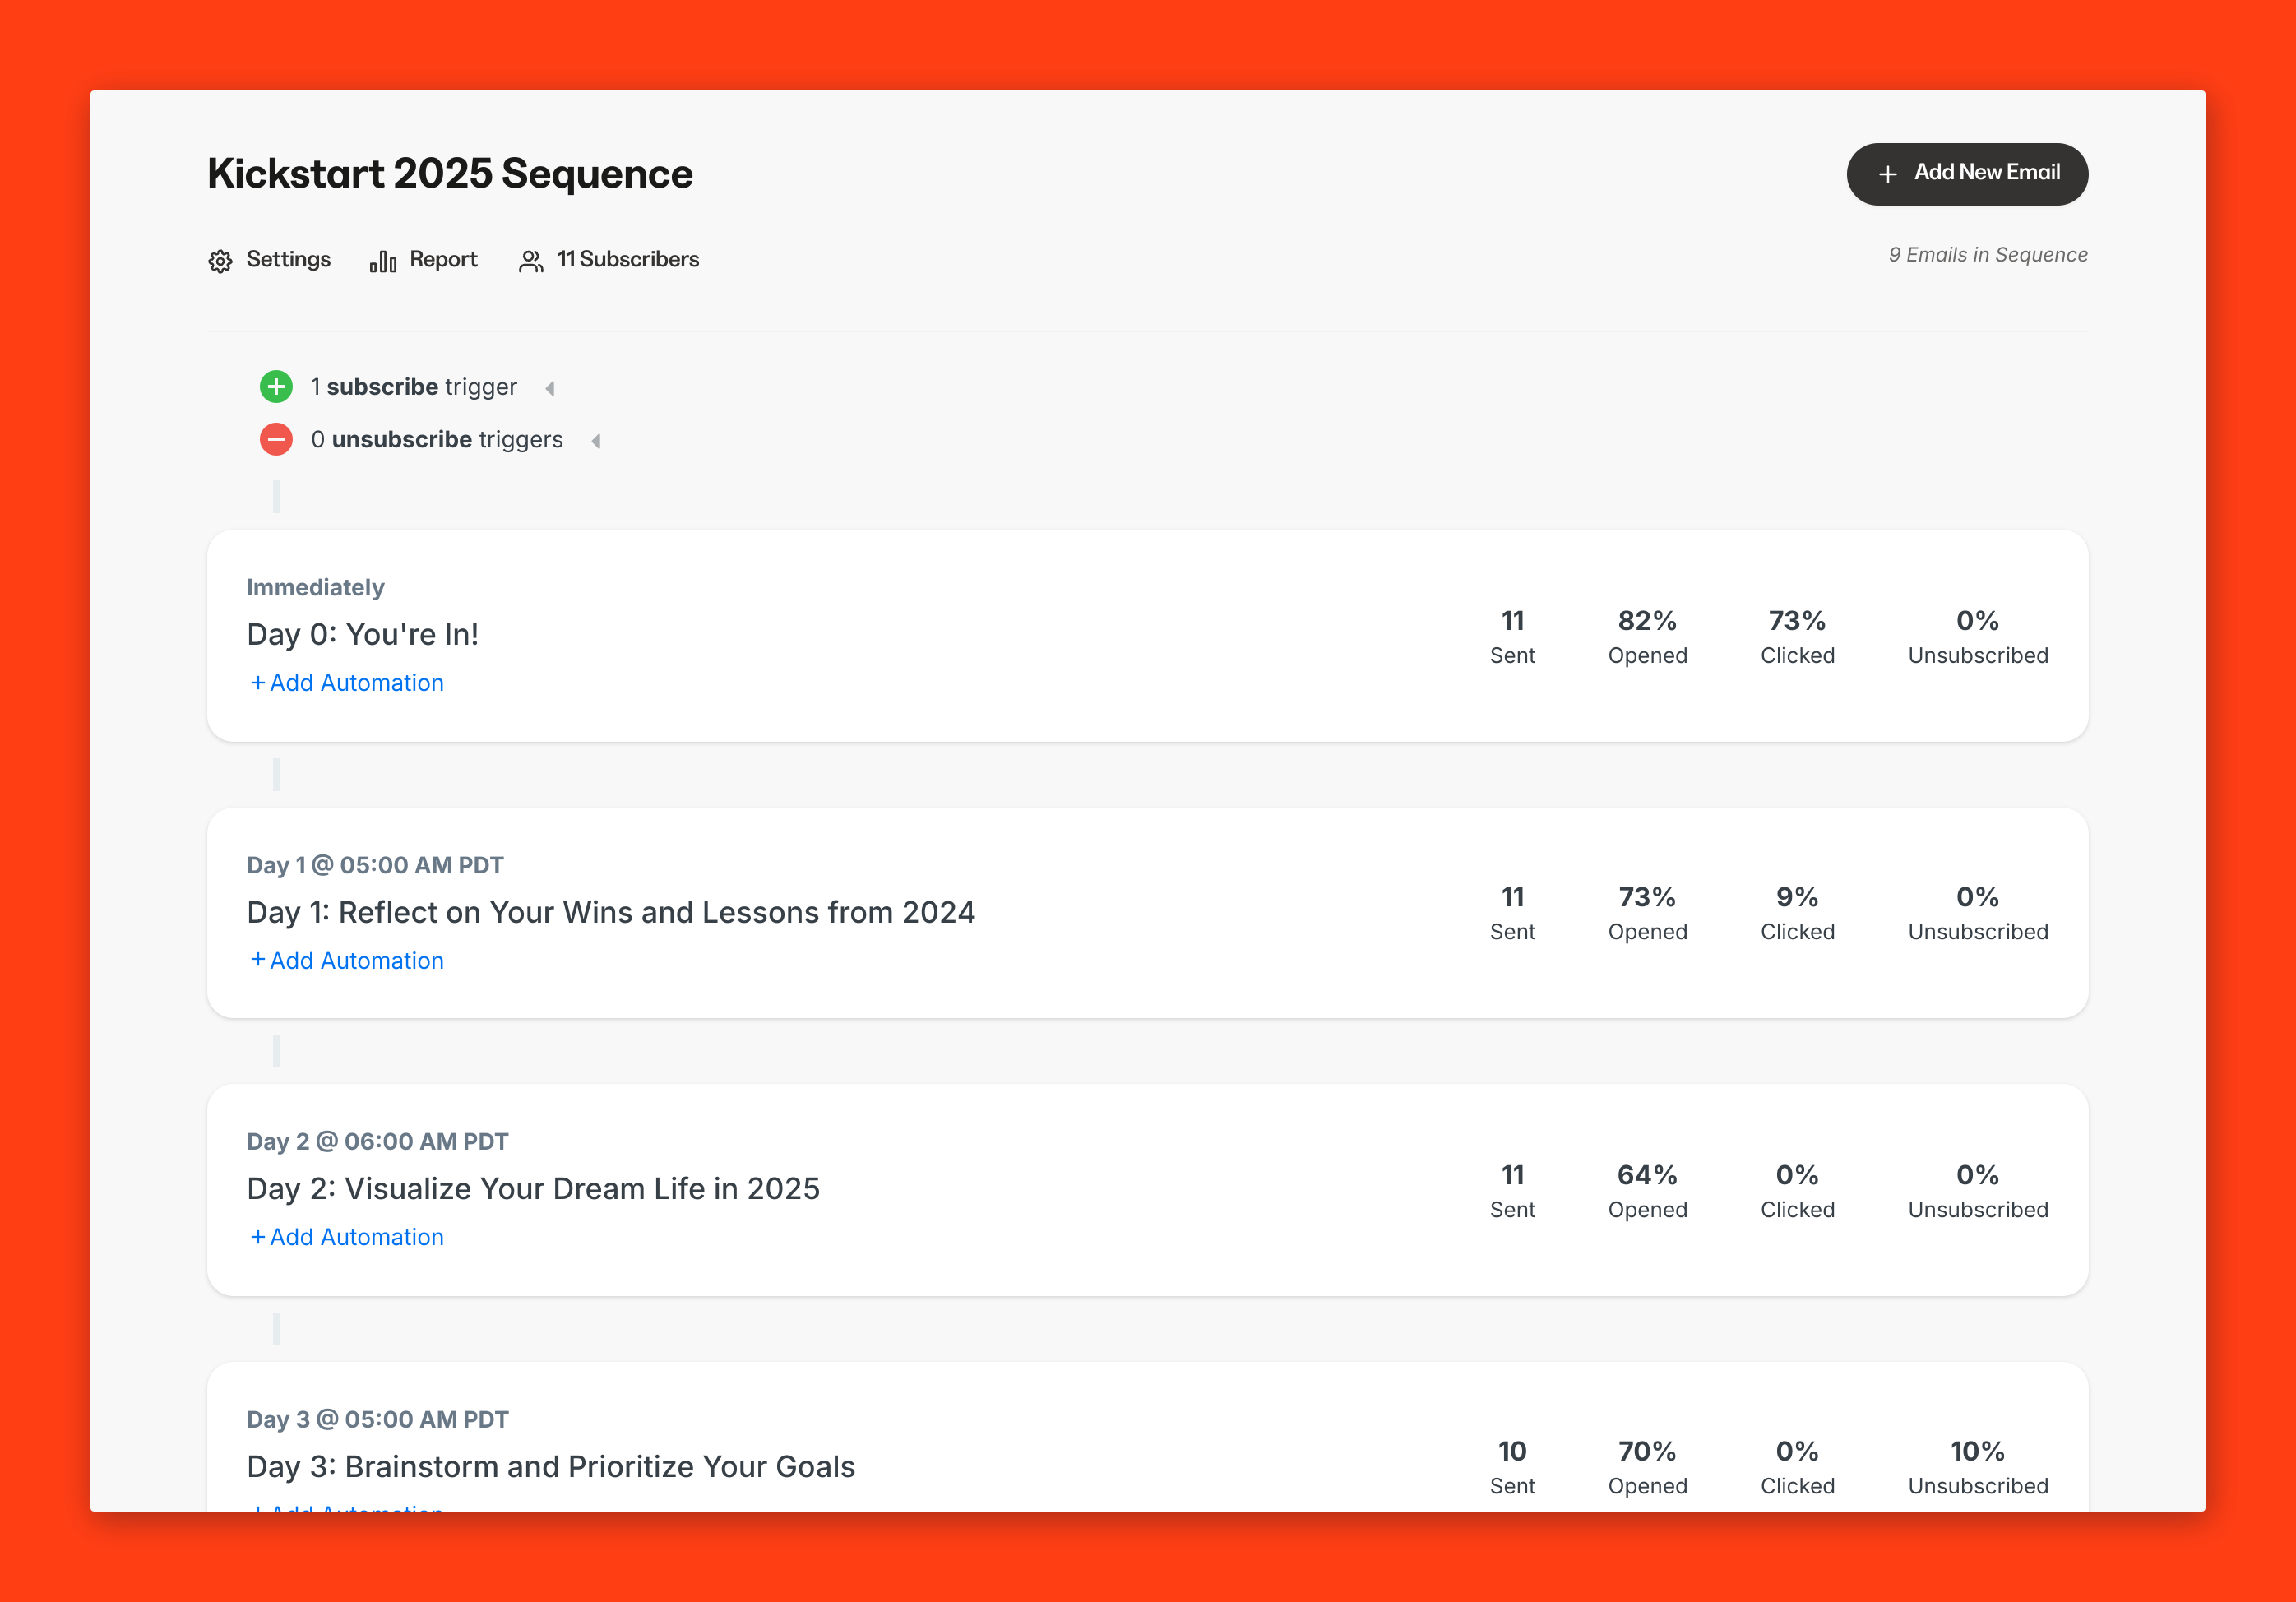Open the Settings menu item
Image resolution: width=2296 pixels, height=1602 pixels.
tap(288, 259)
